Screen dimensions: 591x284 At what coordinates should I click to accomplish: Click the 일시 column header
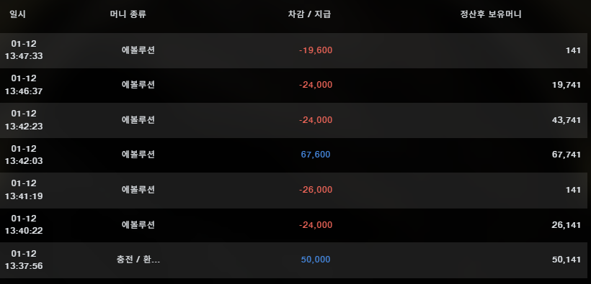tap(18, 14)
